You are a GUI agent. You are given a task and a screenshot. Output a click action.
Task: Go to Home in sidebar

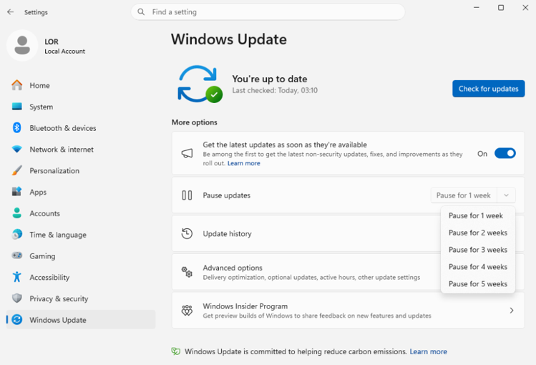pyautogui.click(x=81, y=85)
